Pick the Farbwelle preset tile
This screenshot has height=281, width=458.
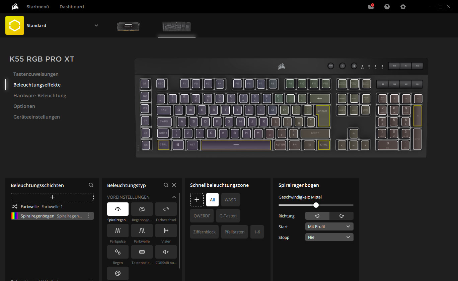(142, 230)
